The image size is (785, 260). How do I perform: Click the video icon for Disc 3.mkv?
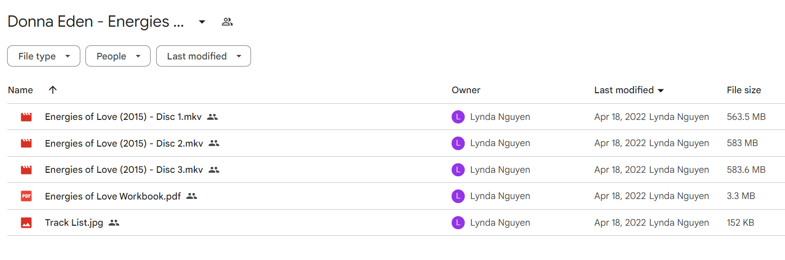point(26,170)
